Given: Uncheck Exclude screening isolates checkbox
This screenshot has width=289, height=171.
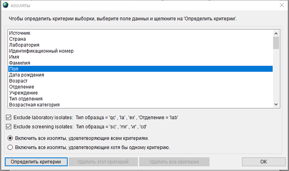Looking at the screenshot, I should (x=8, y=127).
